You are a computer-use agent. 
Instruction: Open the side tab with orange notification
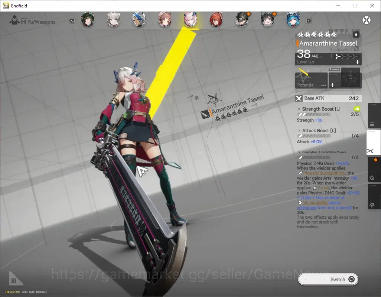point(372,178)
